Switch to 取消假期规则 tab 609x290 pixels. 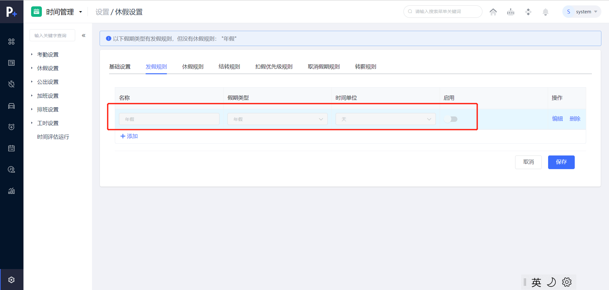324,67
